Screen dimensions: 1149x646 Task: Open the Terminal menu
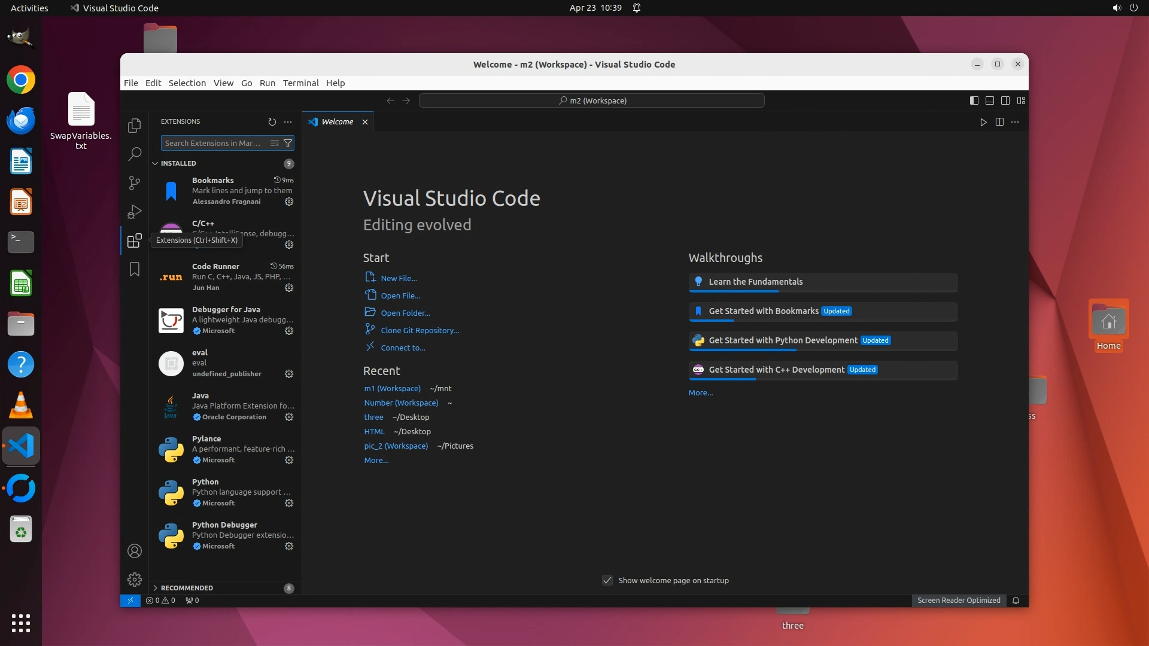(x=300, y=83)
